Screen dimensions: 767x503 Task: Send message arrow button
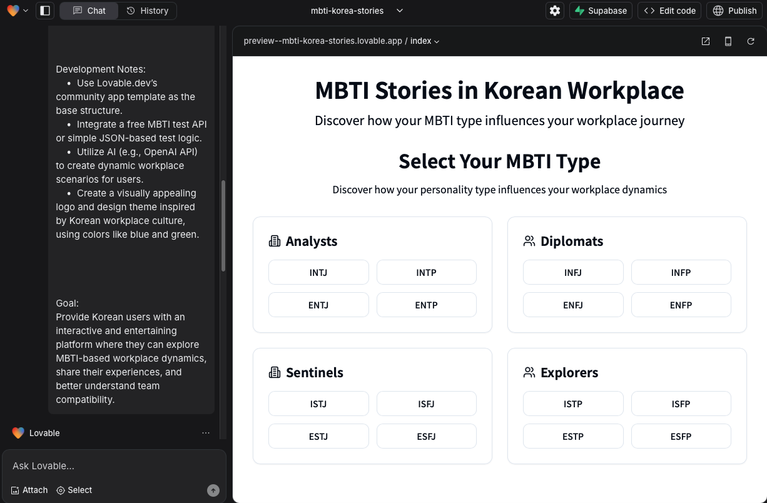point(213,490)
